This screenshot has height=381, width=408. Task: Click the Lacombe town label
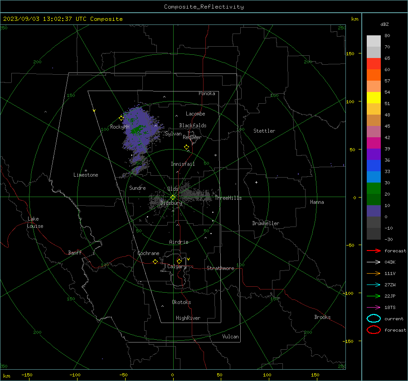pyautogui.click(x=195, y=114)
